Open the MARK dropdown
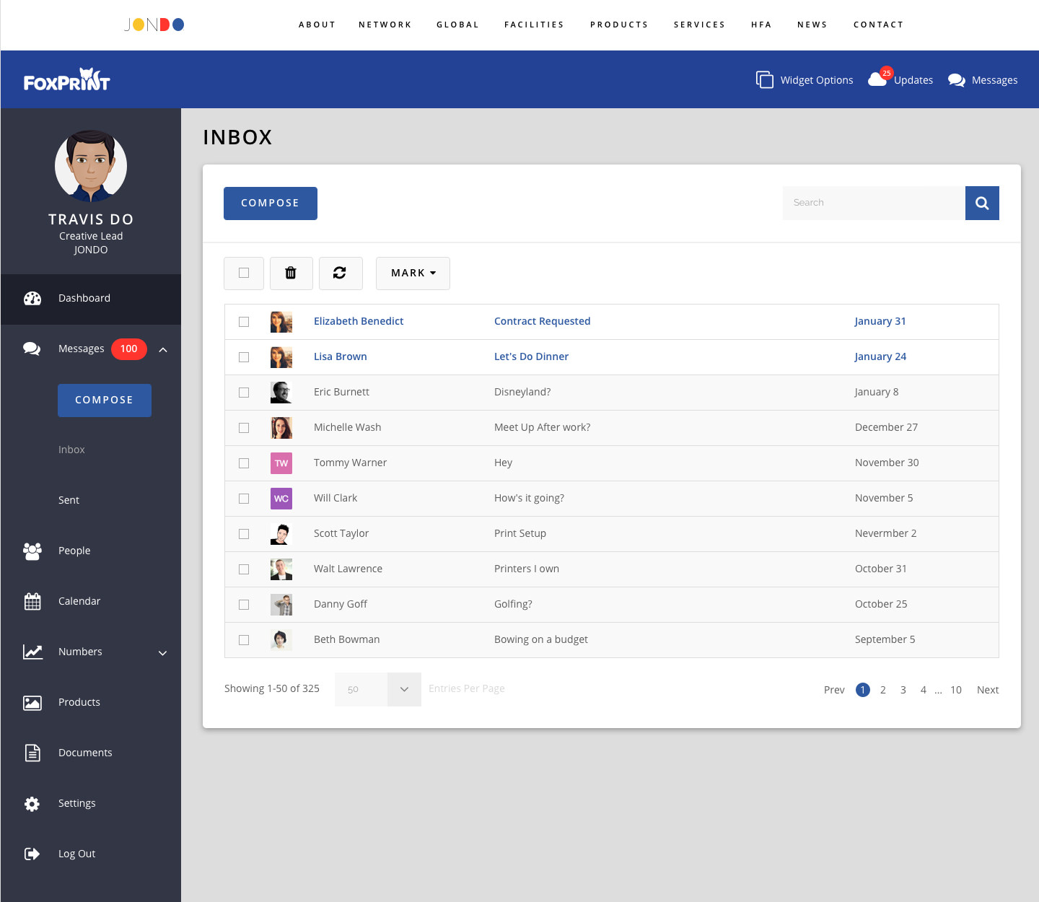The image size is (1039, 902). [x=413, y=273]
